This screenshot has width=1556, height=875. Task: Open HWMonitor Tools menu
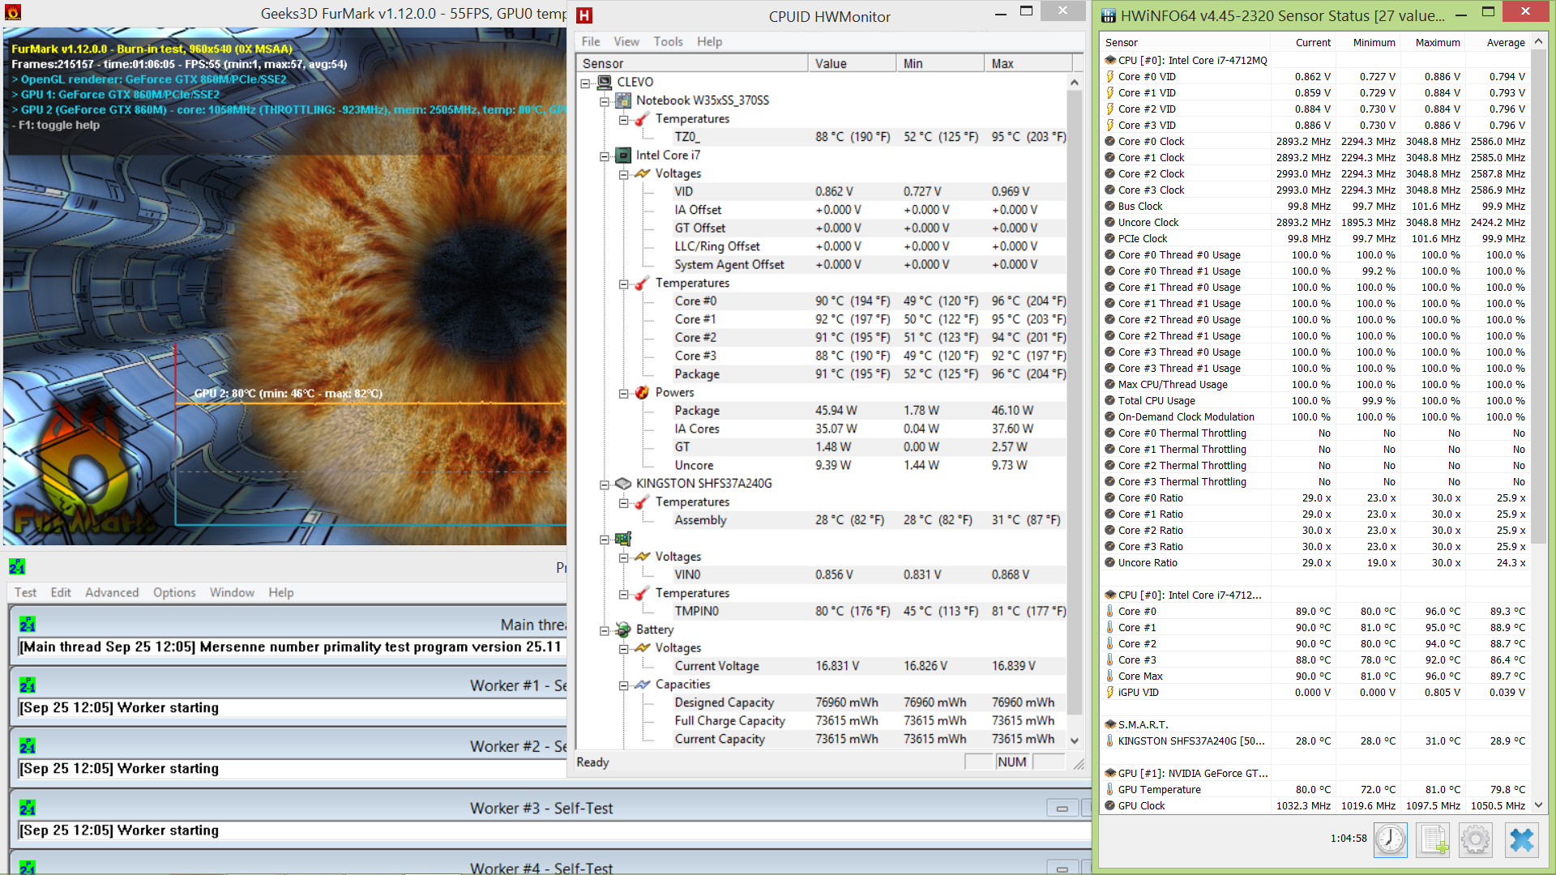[x=669, y=41]
